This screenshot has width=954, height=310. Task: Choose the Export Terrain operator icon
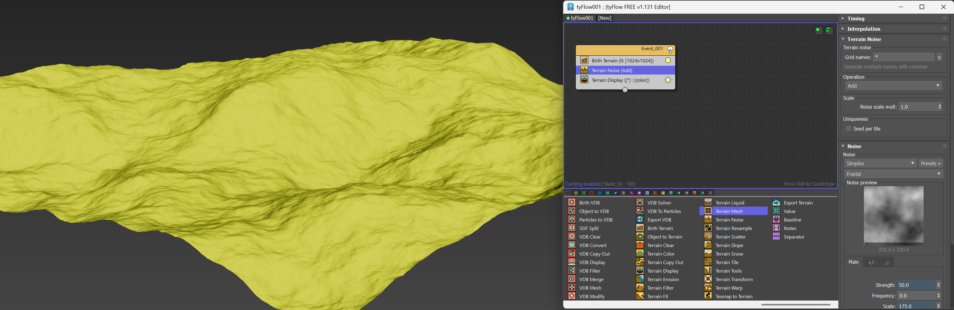point(776,203)
